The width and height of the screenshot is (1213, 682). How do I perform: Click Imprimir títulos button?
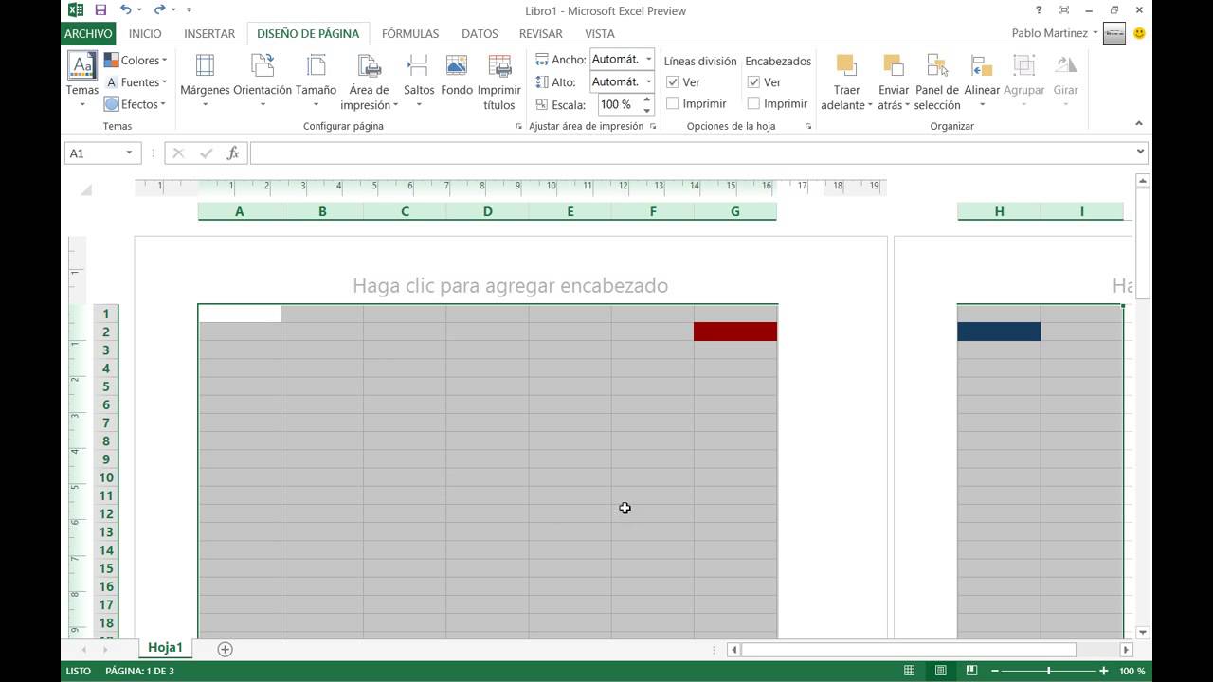click(x=499, y=81)
